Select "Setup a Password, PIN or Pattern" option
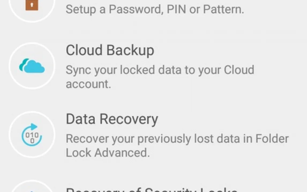The height and width of the screenshot is (192, 307). click(155, 9)
